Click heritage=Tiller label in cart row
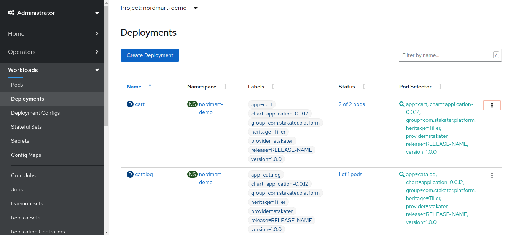Screen dimensions: 513x235 click(268, 132)
